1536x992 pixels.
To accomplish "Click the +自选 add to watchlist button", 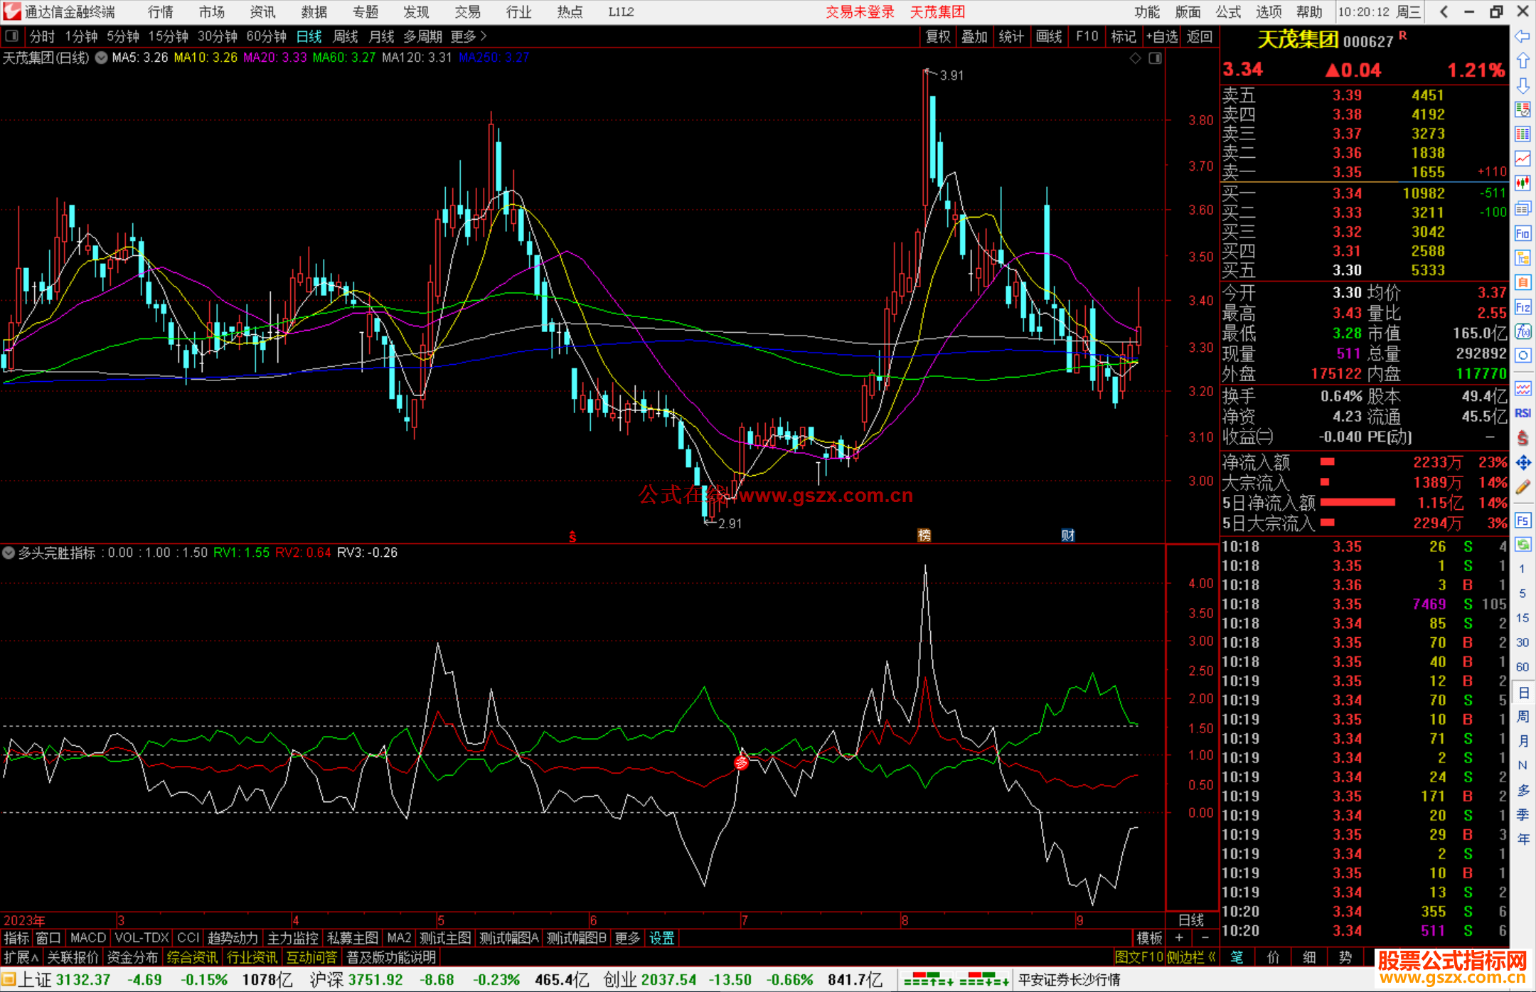I will [1161, 36].
